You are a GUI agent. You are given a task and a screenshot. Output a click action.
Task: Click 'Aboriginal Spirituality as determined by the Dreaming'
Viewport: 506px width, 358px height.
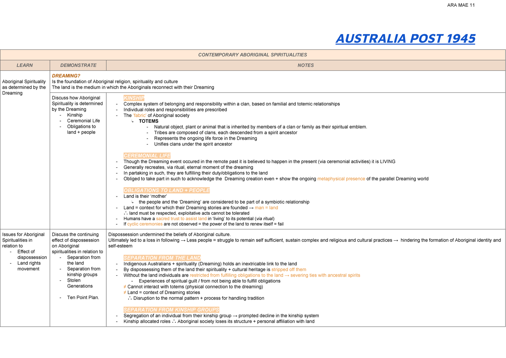[24, 87]
